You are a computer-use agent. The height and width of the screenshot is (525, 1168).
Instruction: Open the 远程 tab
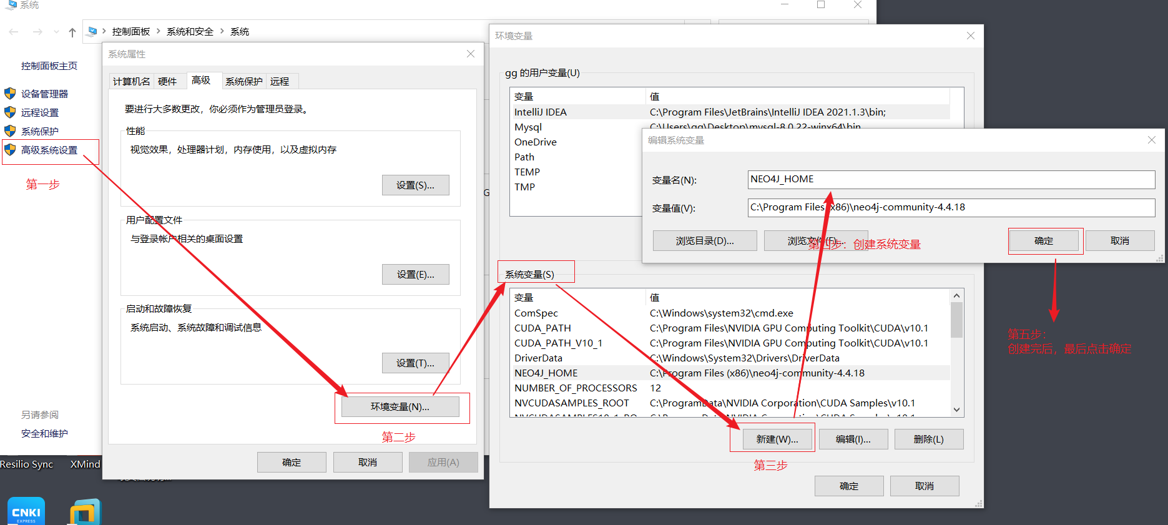click(280, 81)
